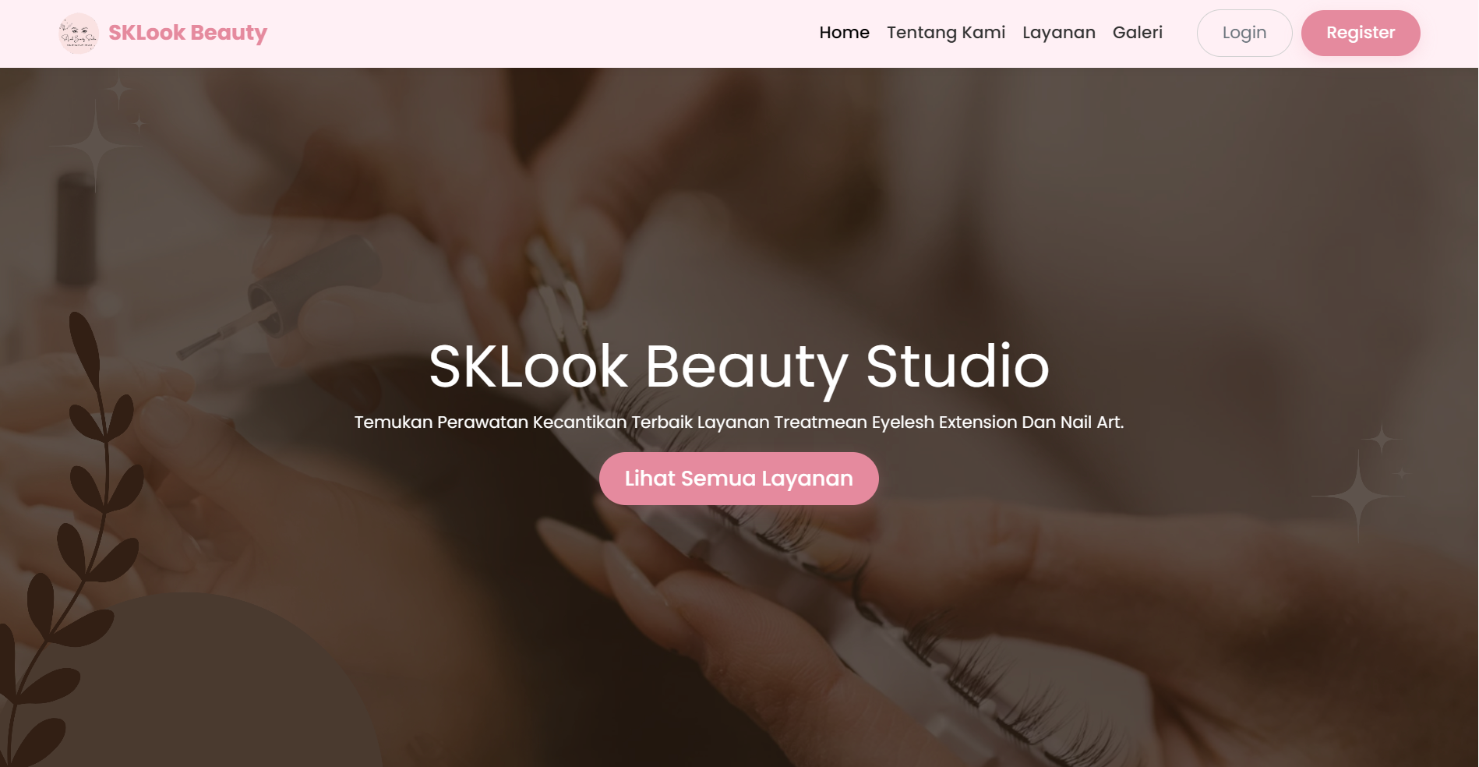Click the pink SKLook Beauty brand text
The width and height of the screenshot is (1479, 767).
[188, 33]
